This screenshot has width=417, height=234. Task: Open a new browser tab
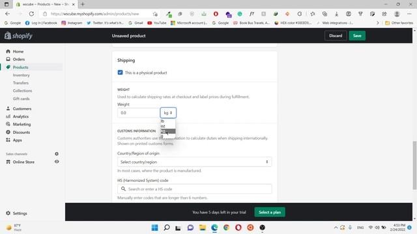83,5
